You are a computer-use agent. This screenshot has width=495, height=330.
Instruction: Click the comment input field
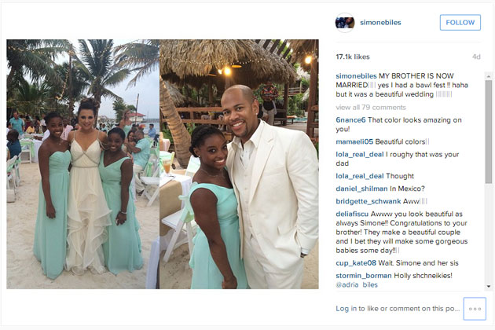[x=398, y=309]
